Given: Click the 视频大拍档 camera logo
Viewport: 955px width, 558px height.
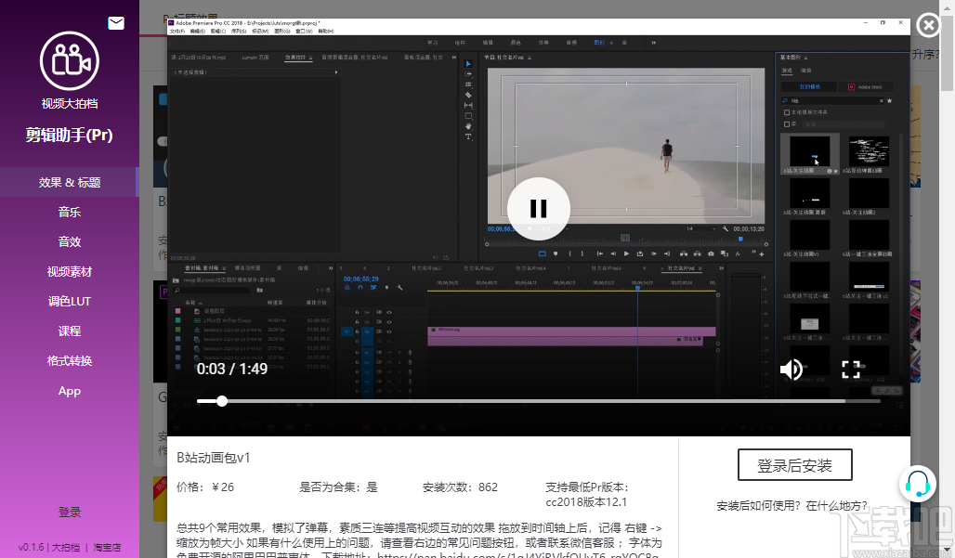Looking at the screenshot, I should click(70, 60).
